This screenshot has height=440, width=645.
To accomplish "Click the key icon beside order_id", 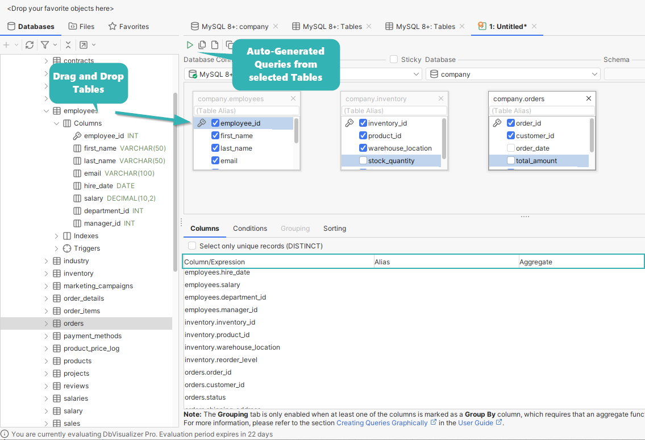I will click(x=497, y=123).
